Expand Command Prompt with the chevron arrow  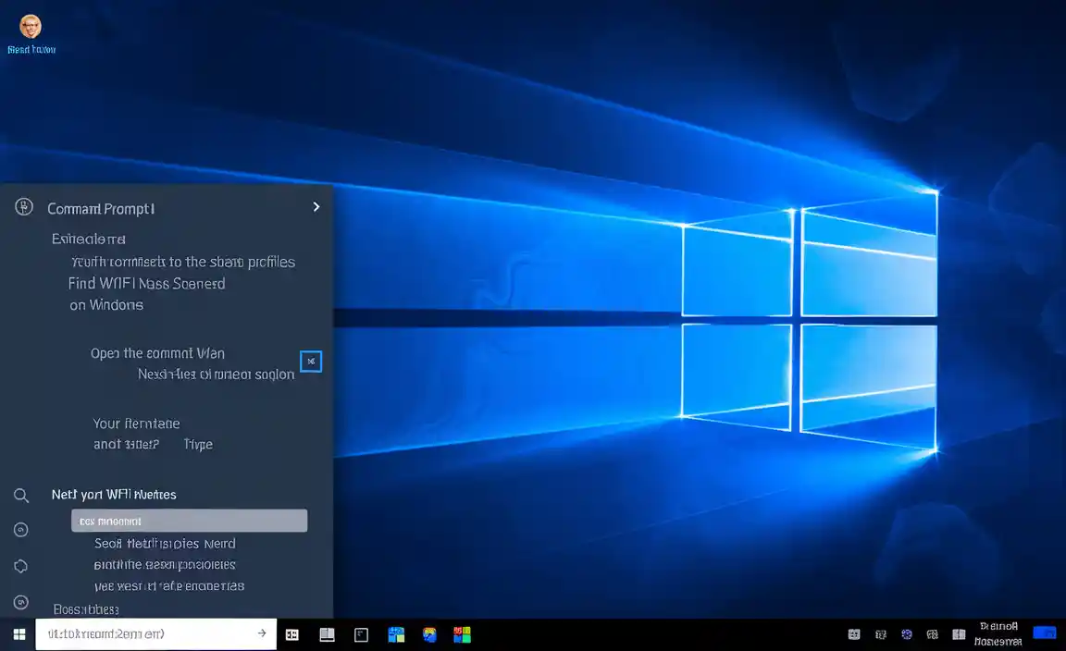click(x=316, y=207)
